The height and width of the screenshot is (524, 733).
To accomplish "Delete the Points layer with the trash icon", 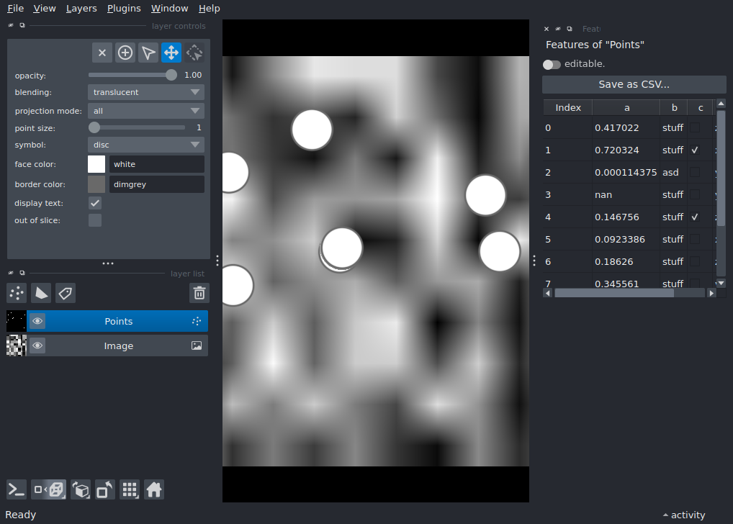I will click(199, 293).
